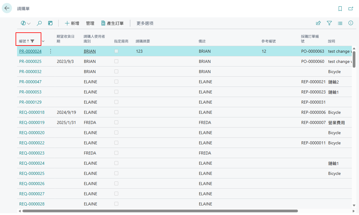Toggle 指定廠商 checkbox for REQ-0000023
Viewport: 359px width, 215px height.
point(116,153)
